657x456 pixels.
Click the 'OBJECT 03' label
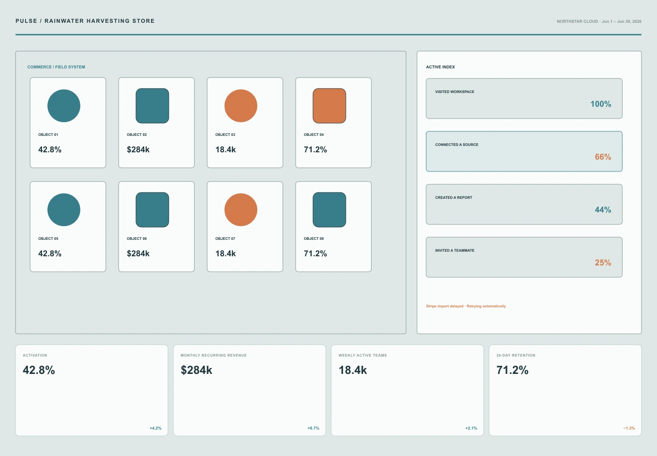point(225,135)
